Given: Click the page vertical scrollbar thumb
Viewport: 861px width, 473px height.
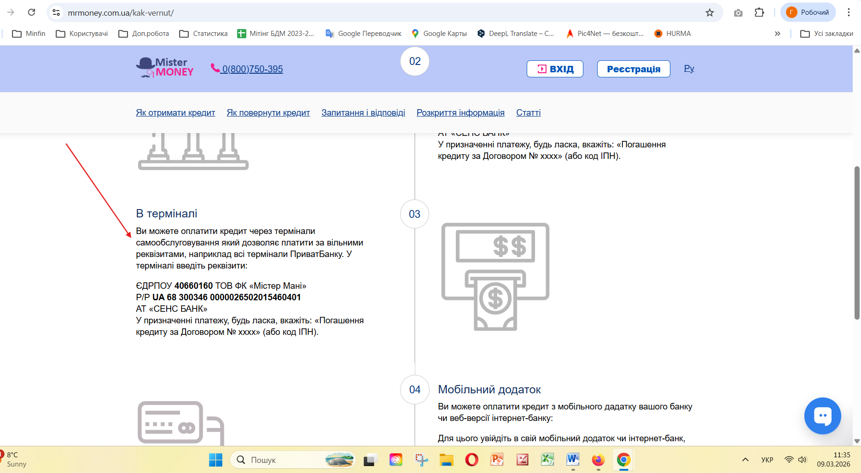Looking at the screenshot, I should [857, 243].
